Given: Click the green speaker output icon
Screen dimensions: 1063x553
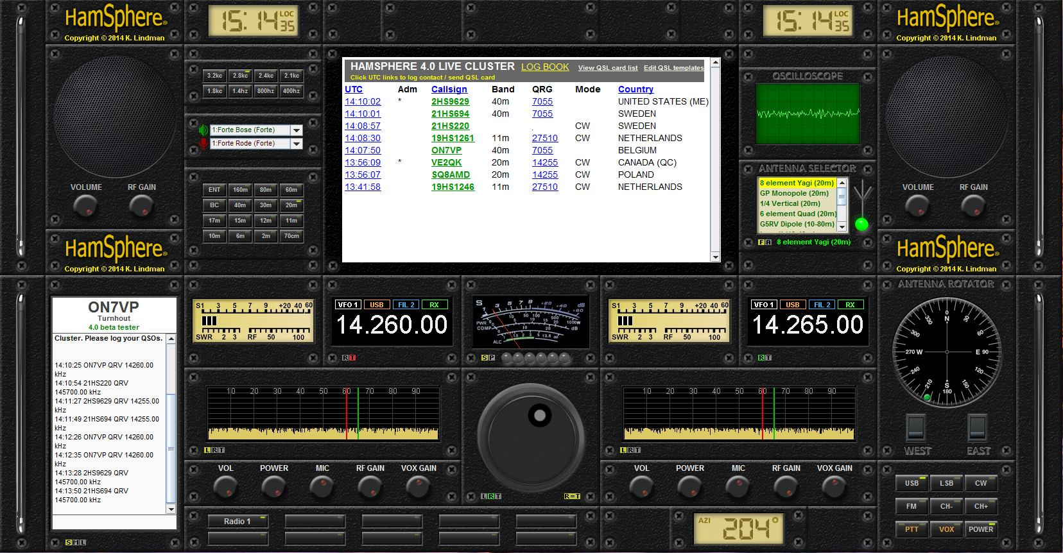Looking at the screenshot, I should coord(203,130).
